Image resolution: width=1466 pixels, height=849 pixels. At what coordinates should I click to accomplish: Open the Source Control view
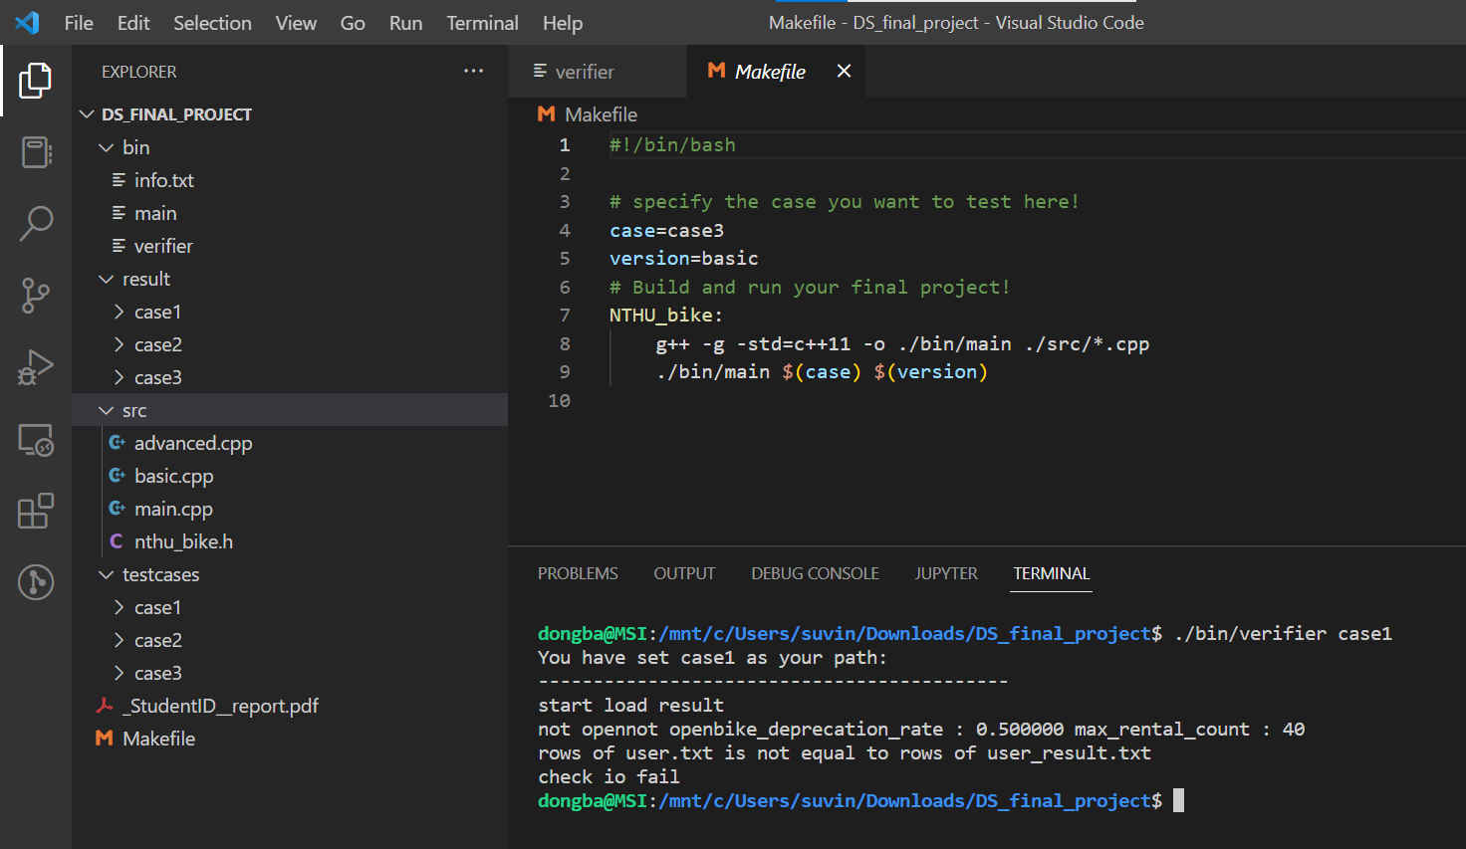[36, 296]
